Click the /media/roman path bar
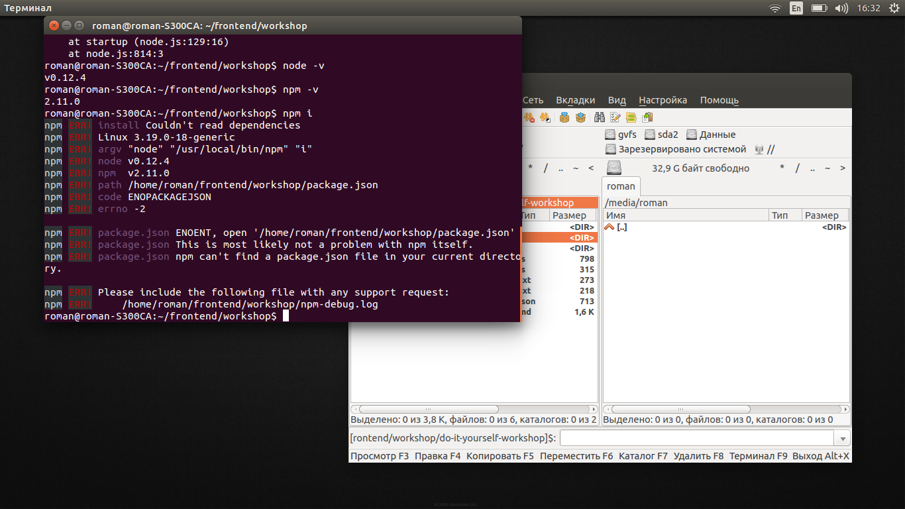905x509 pixels. [x=726, y=203]
